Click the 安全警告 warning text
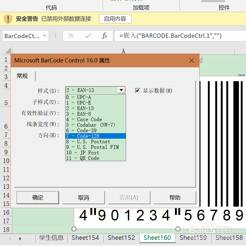 pos(27,19)
